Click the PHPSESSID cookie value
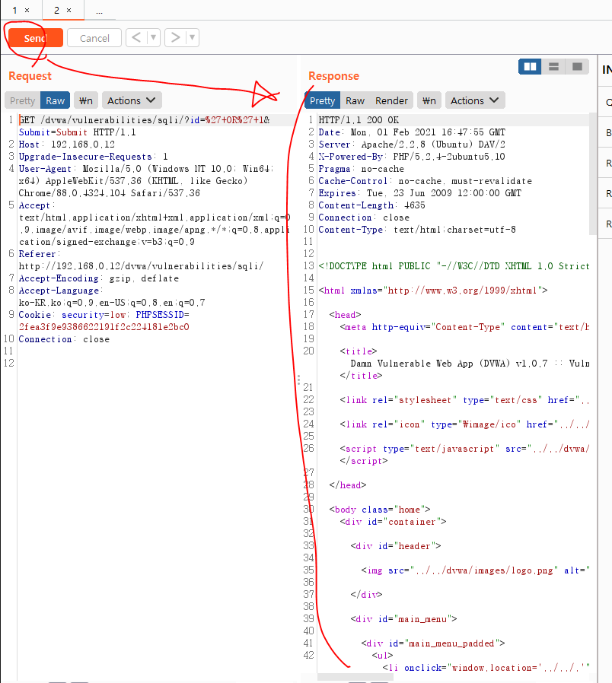Viewport: 612px width, 683px height. pos(104,327)
